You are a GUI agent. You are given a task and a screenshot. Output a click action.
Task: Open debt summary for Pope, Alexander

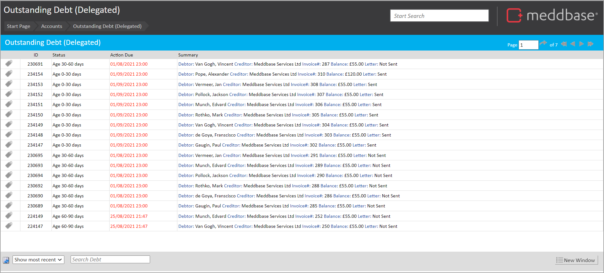pyautogui.click(x=282, y=74)
